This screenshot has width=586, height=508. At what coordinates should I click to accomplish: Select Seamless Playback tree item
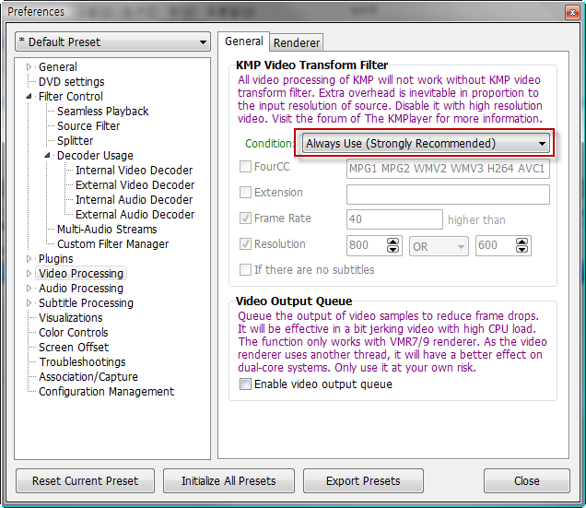[103, 112]
